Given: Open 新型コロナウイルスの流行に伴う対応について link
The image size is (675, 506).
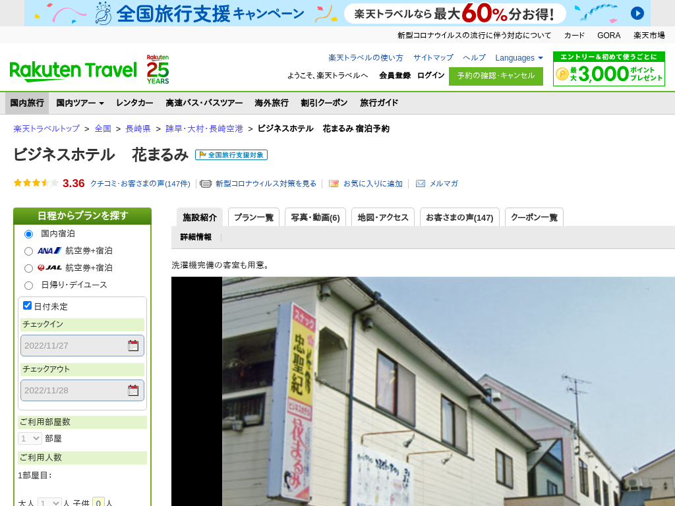Looking at the screenshot, I should [474, 36].
